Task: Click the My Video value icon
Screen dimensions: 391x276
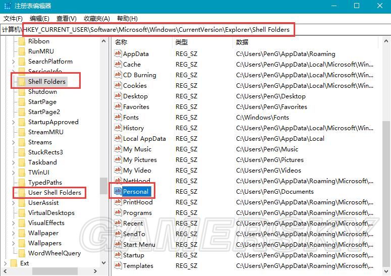Action: click(118, 170)
